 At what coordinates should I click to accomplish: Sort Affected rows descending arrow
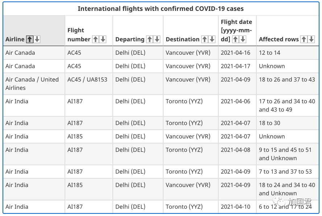pos(311,39)
